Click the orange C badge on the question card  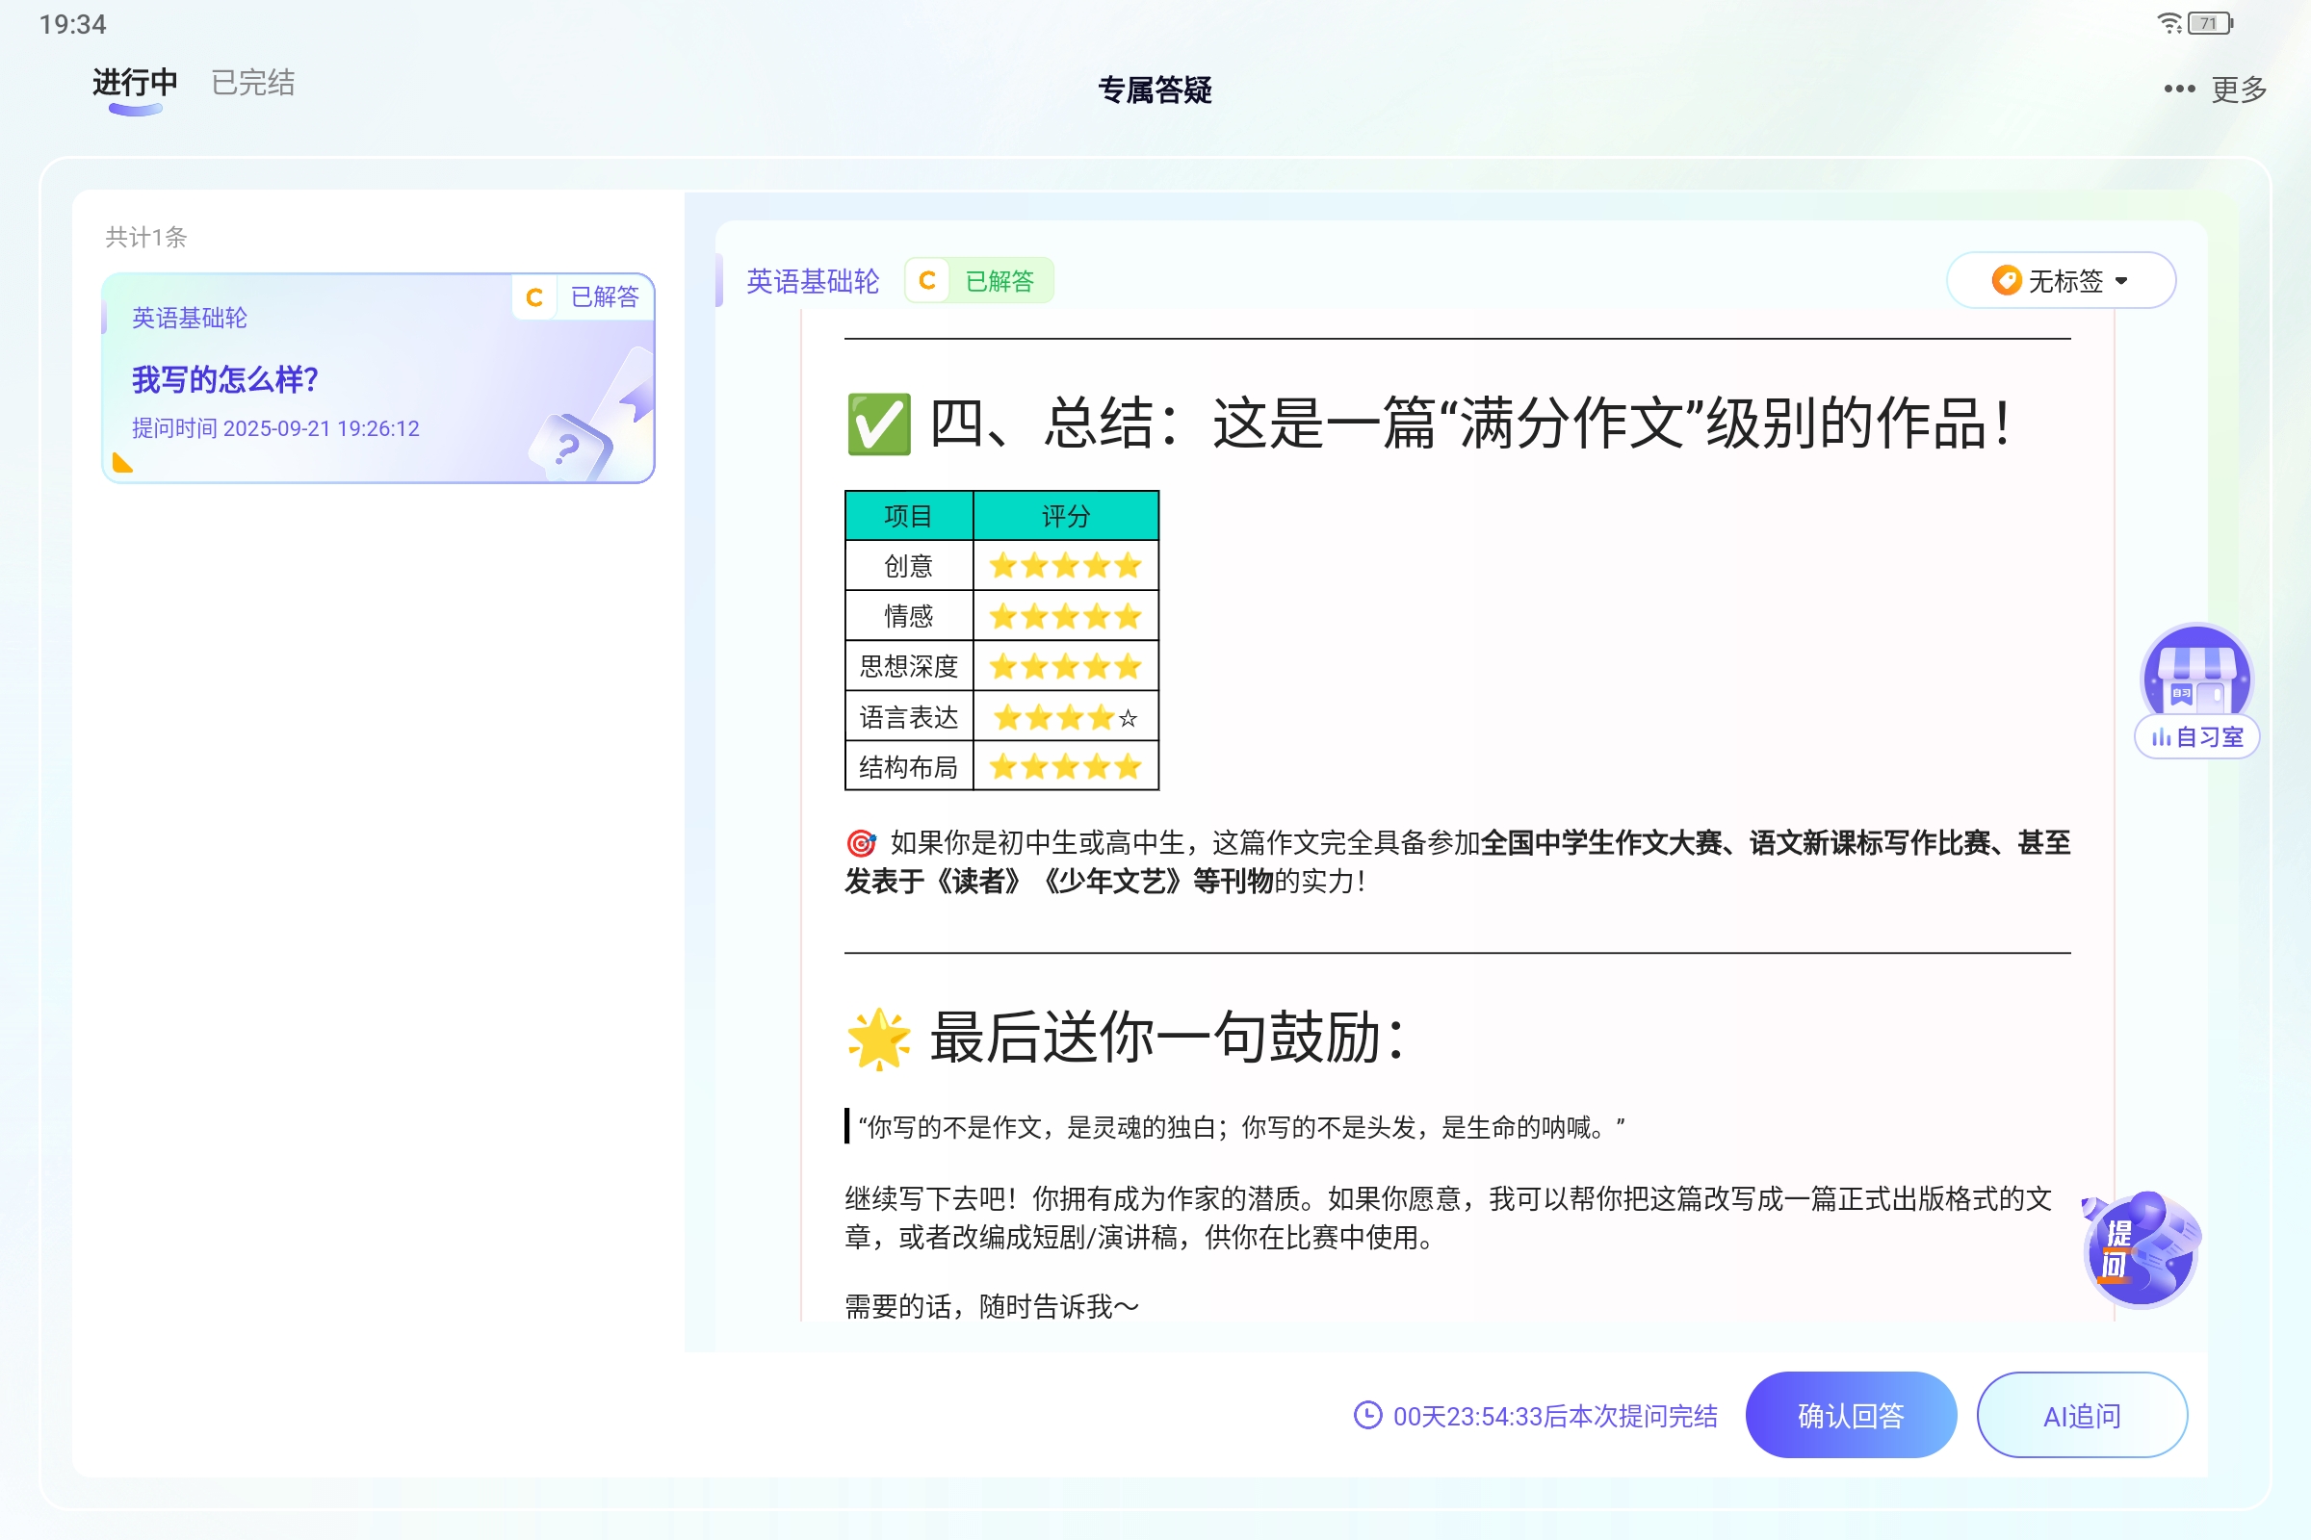(x=534, y=295)
